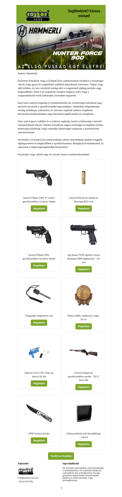Screen dimensions: 122x497
Task: Click Megnézem under Keserű Megamax puska
Action: click(x=84, y=387)
